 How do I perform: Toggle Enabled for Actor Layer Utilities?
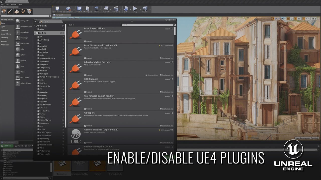coord(85,41)
